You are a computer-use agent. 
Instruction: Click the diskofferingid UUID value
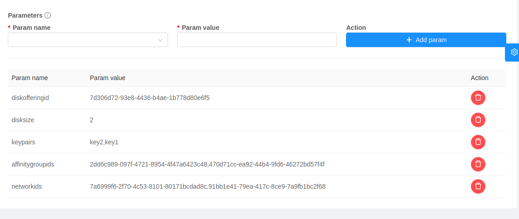click(149, 98)
